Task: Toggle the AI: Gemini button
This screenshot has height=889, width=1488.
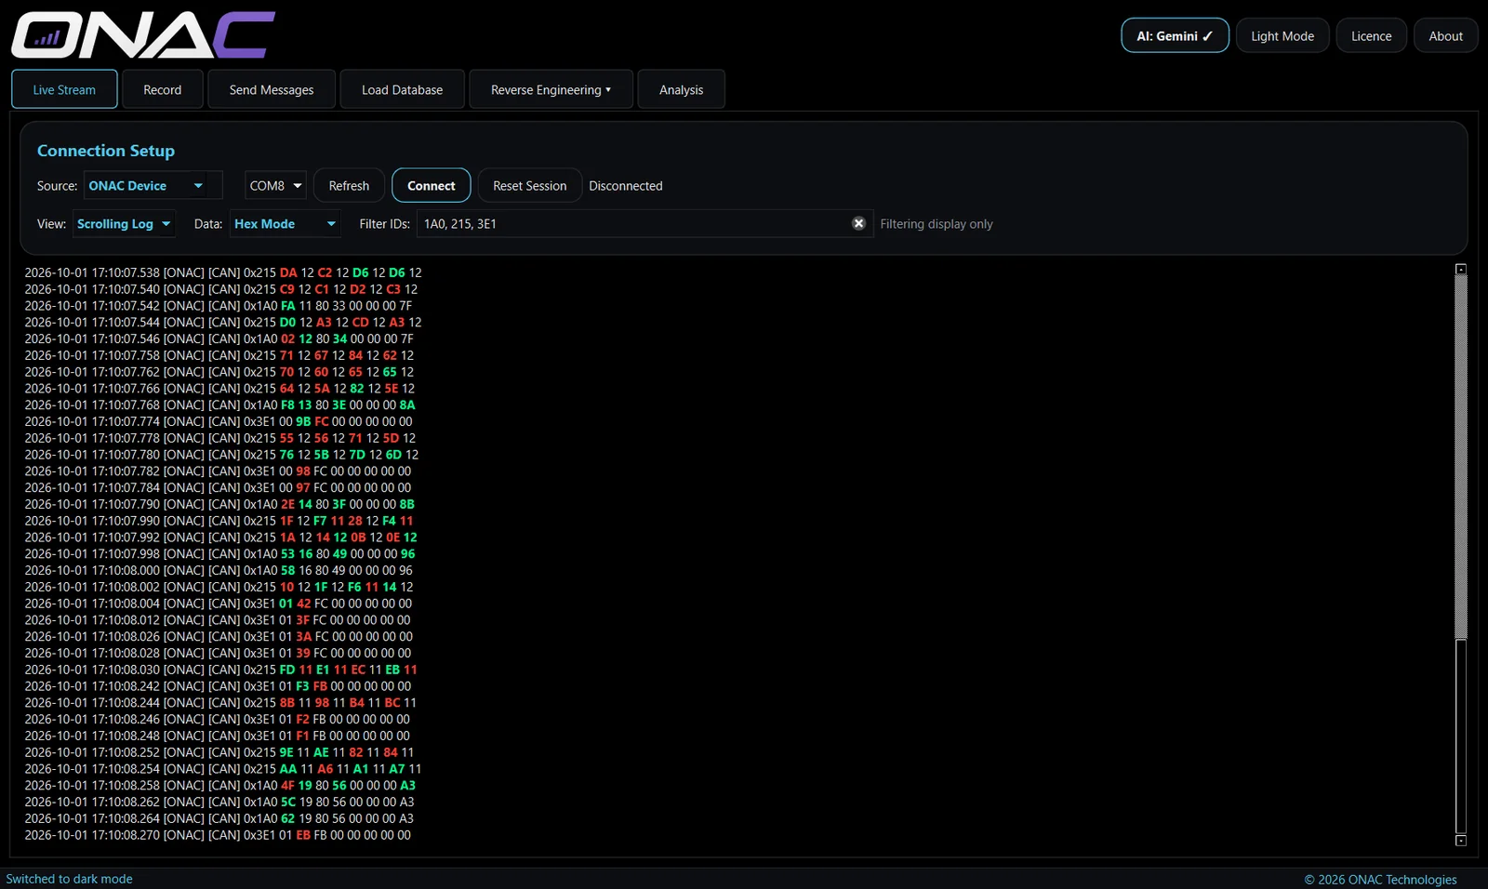Action: pyautogui.click(x=1175, y=35)
